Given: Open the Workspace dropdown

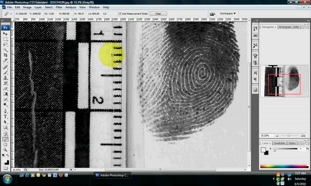Looking at the screenshot, I should coord(228,13).
